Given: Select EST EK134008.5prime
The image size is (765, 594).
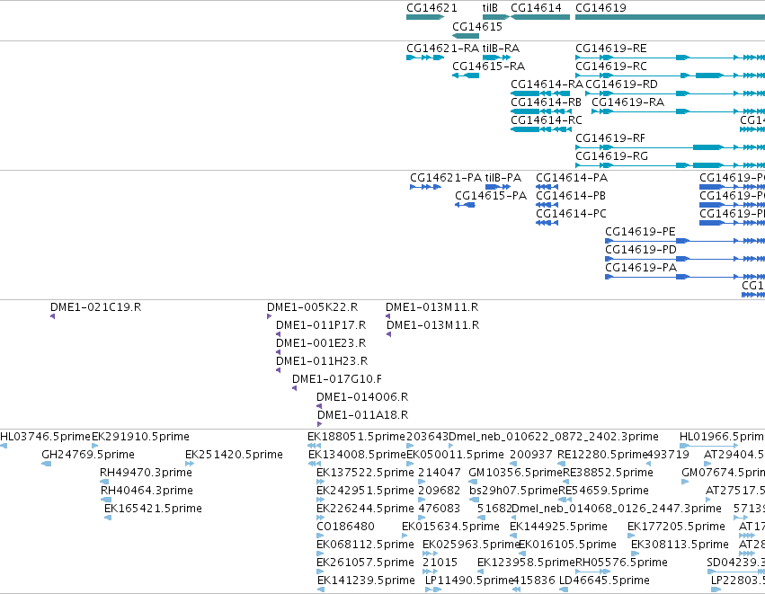Looking at the screenshot, I should click(358, 455).
